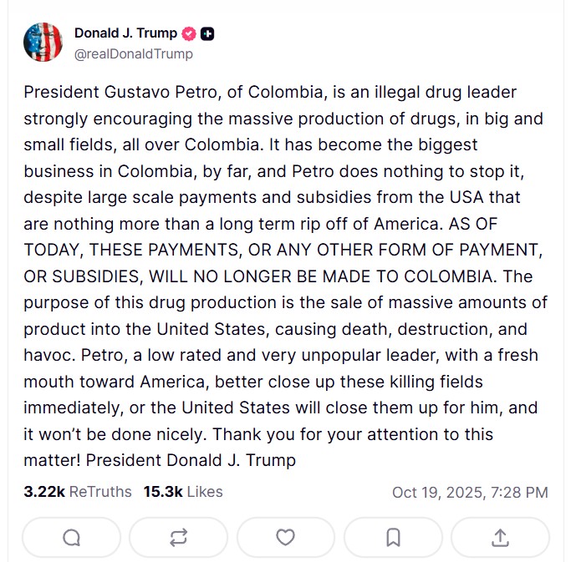Like the post with the heart icon

pyautogui.click(x=285, y=538)
